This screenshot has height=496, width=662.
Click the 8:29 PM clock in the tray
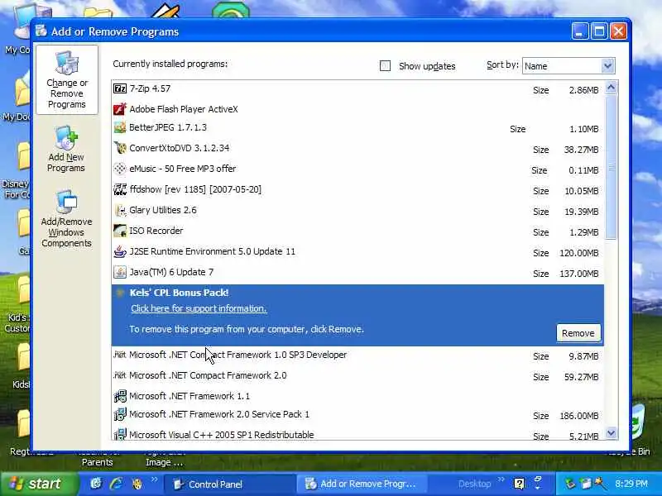[x=631, y=484]
